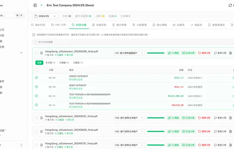Click the confirmed check icon of the CREDIT INTEREST row
This screenshot has height=149, width=234.
(x=36, y=78)
